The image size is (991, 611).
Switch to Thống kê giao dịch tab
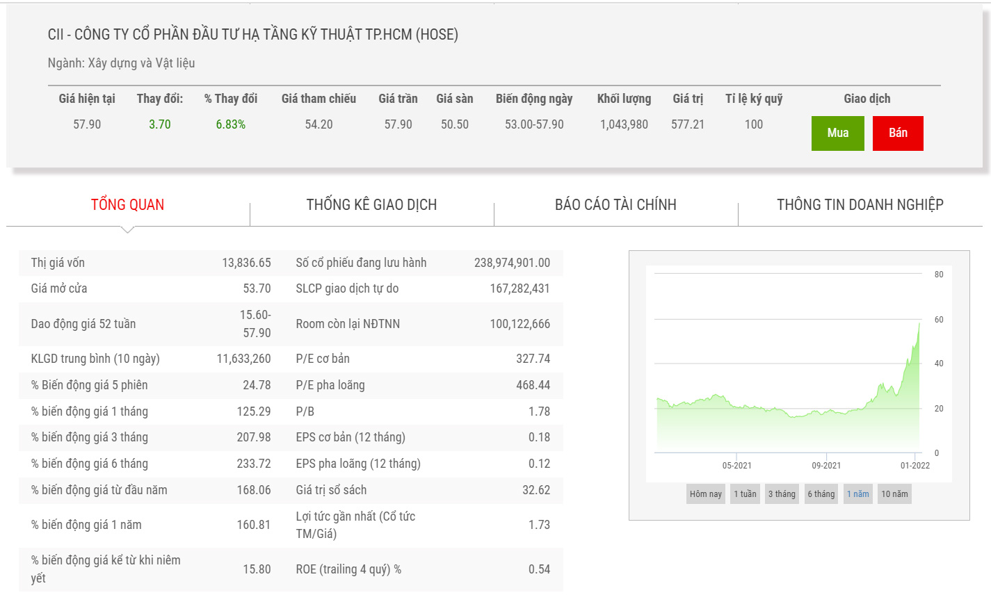tap(371, 205)
